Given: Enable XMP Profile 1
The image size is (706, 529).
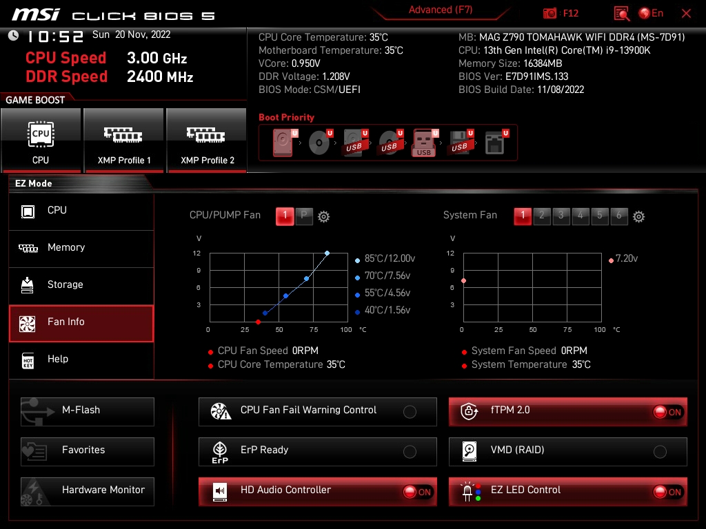Looking at the screenshot, I should (x=123, y=141).
